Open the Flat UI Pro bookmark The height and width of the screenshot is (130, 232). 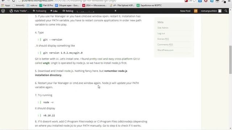46,5
